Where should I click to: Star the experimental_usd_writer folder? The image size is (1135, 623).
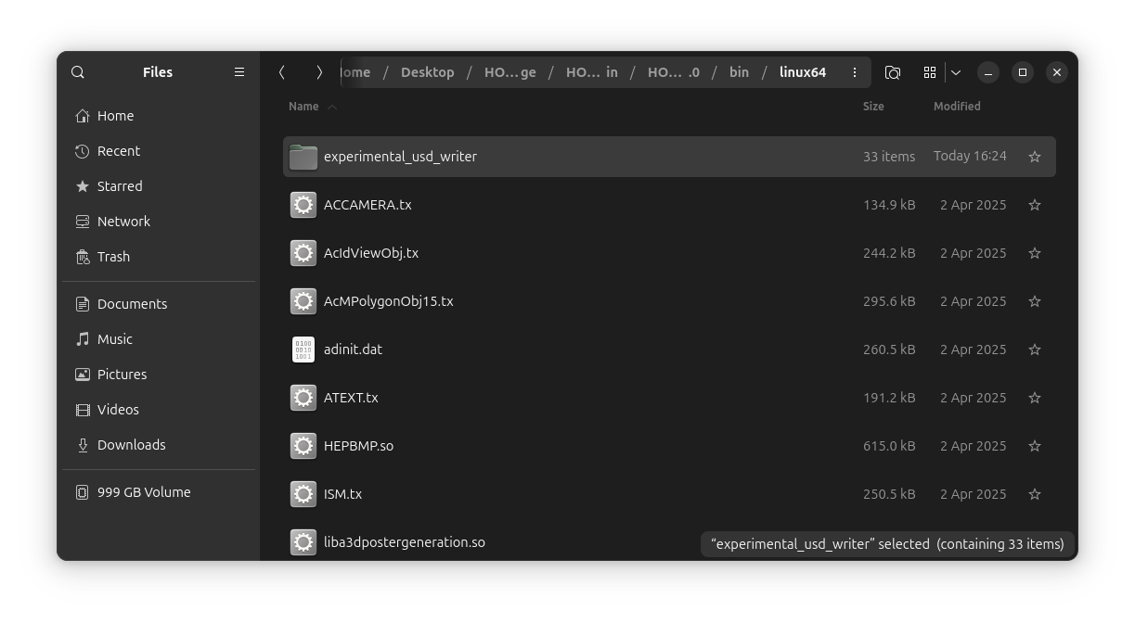point(1034,157)
